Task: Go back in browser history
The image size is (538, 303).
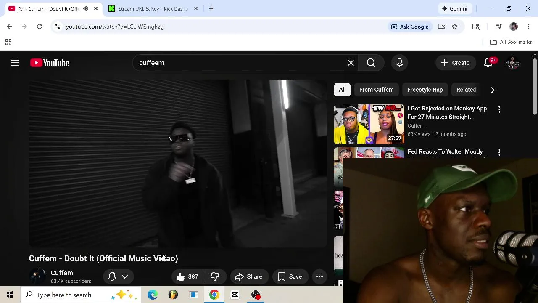Action: 9,27
